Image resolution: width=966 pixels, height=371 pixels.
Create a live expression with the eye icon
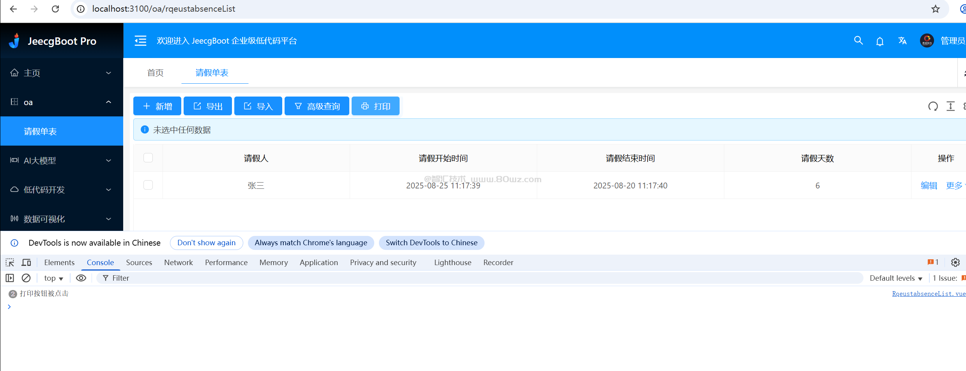(81, 278)
